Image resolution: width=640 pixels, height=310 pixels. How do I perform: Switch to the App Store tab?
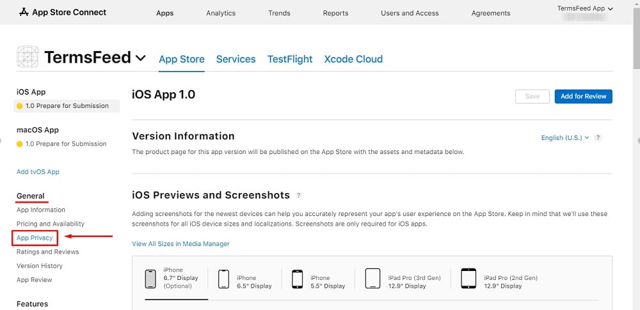click(182, 59)
